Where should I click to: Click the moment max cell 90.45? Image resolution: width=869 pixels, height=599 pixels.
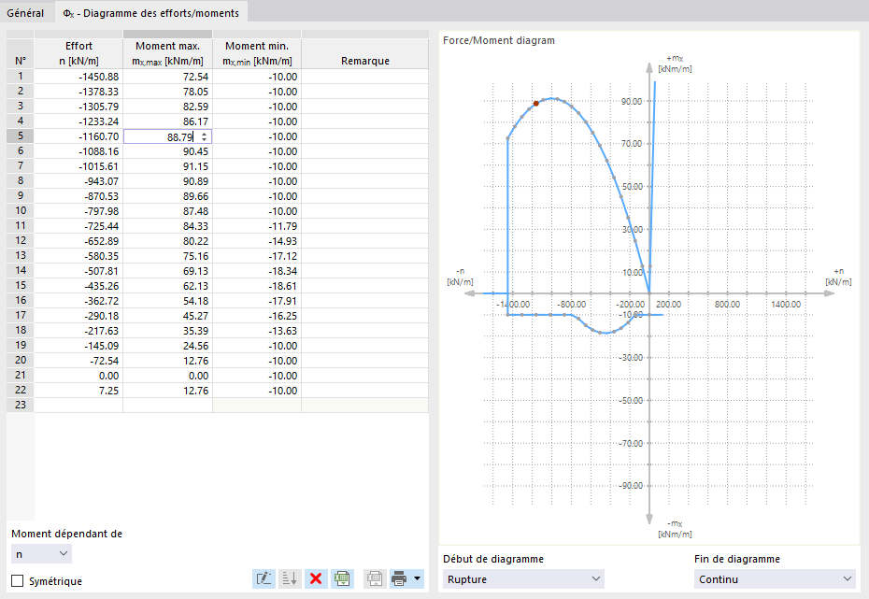coord(167,151)
